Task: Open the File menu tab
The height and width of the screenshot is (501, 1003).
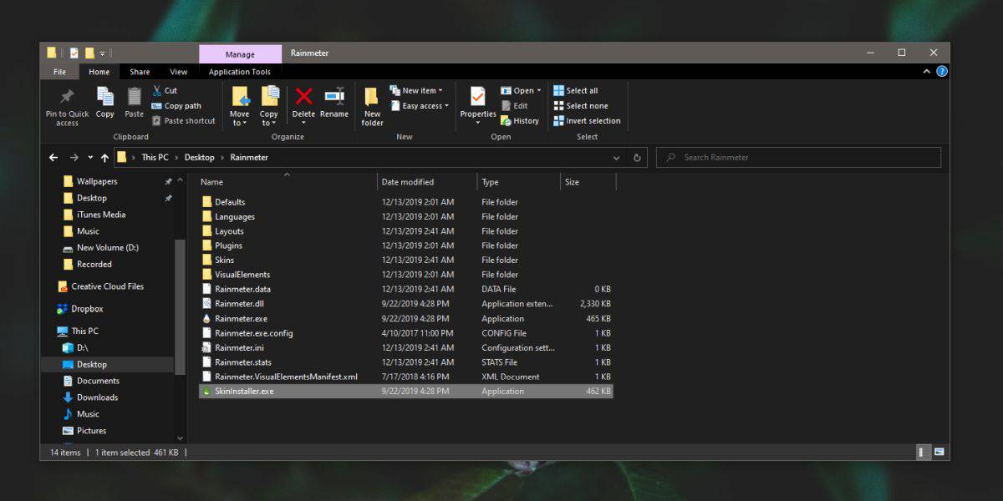Action: click(x=60, y=72)
